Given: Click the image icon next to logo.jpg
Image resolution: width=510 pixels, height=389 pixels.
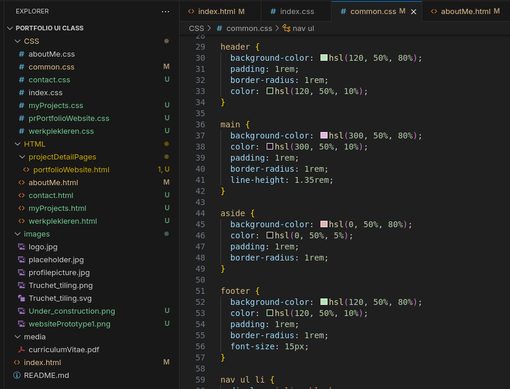Looking at the screenshot, I should [x=22, y=247].
